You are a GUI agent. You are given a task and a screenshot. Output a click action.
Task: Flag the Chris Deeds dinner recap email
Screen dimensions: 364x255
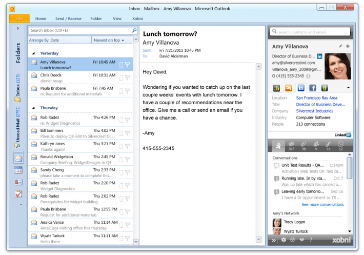point(128,77)
